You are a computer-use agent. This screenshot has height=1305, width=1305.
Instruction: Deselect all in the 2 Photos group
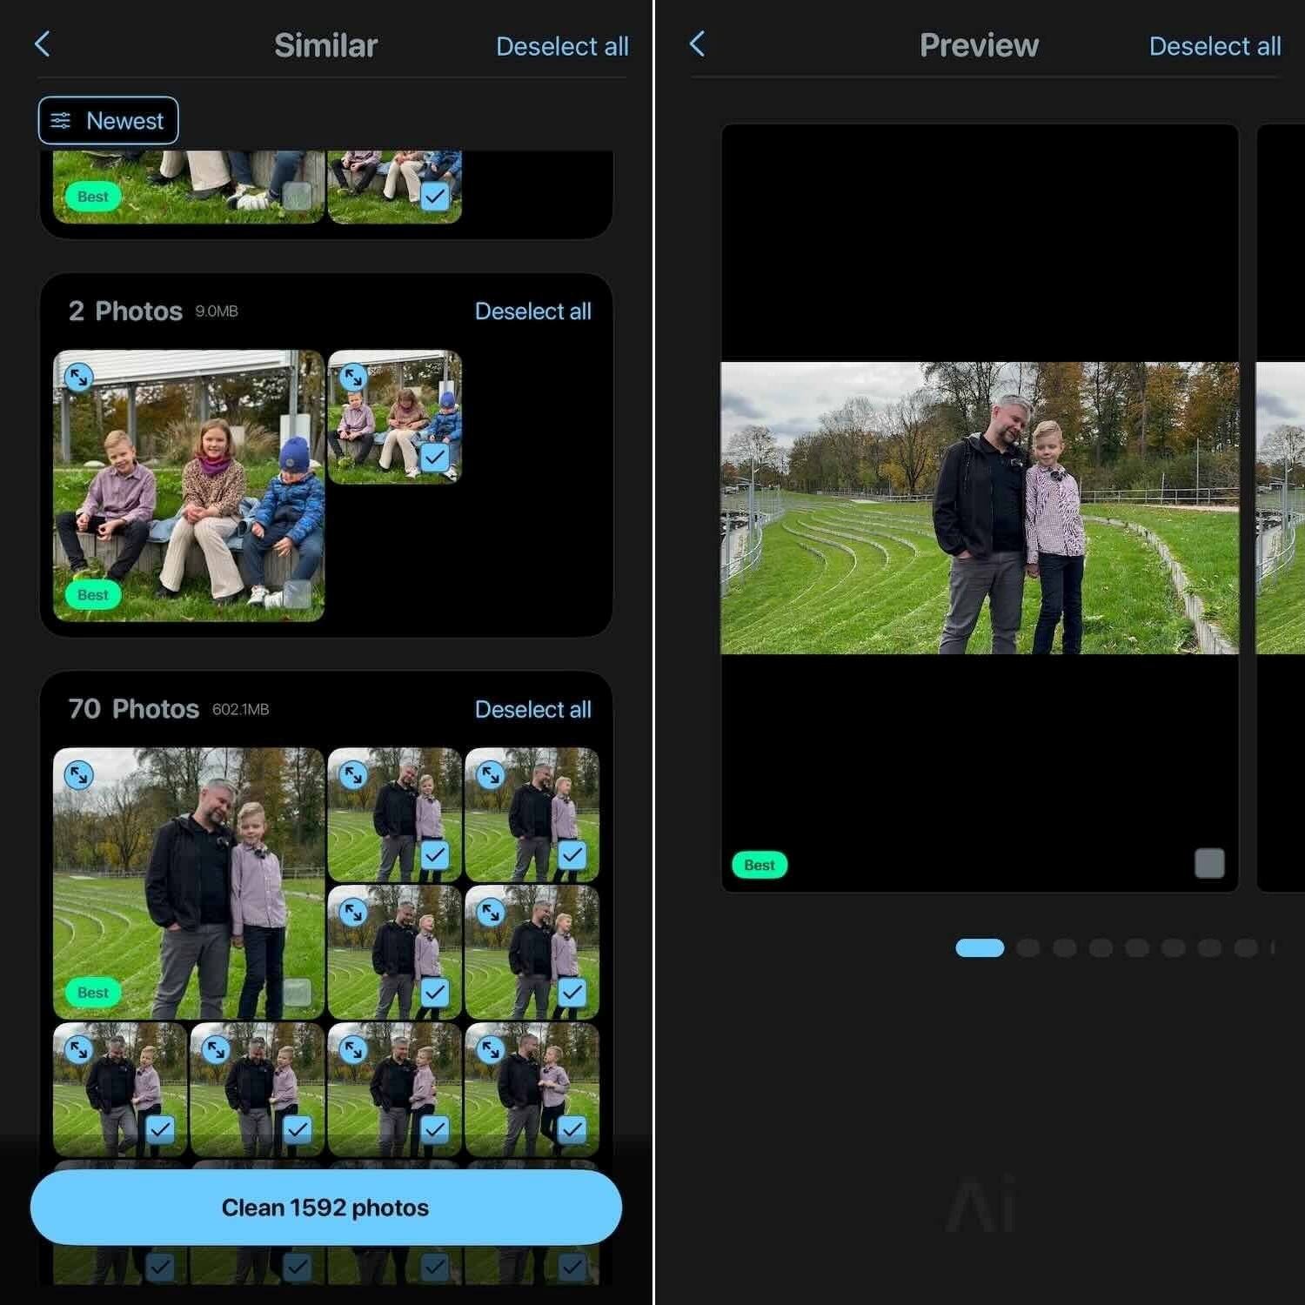(532, 311)
